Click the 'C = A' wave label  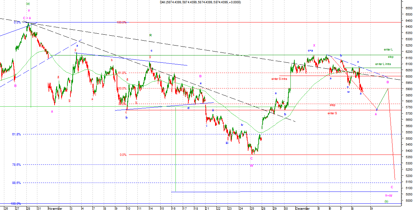point(27,18)
